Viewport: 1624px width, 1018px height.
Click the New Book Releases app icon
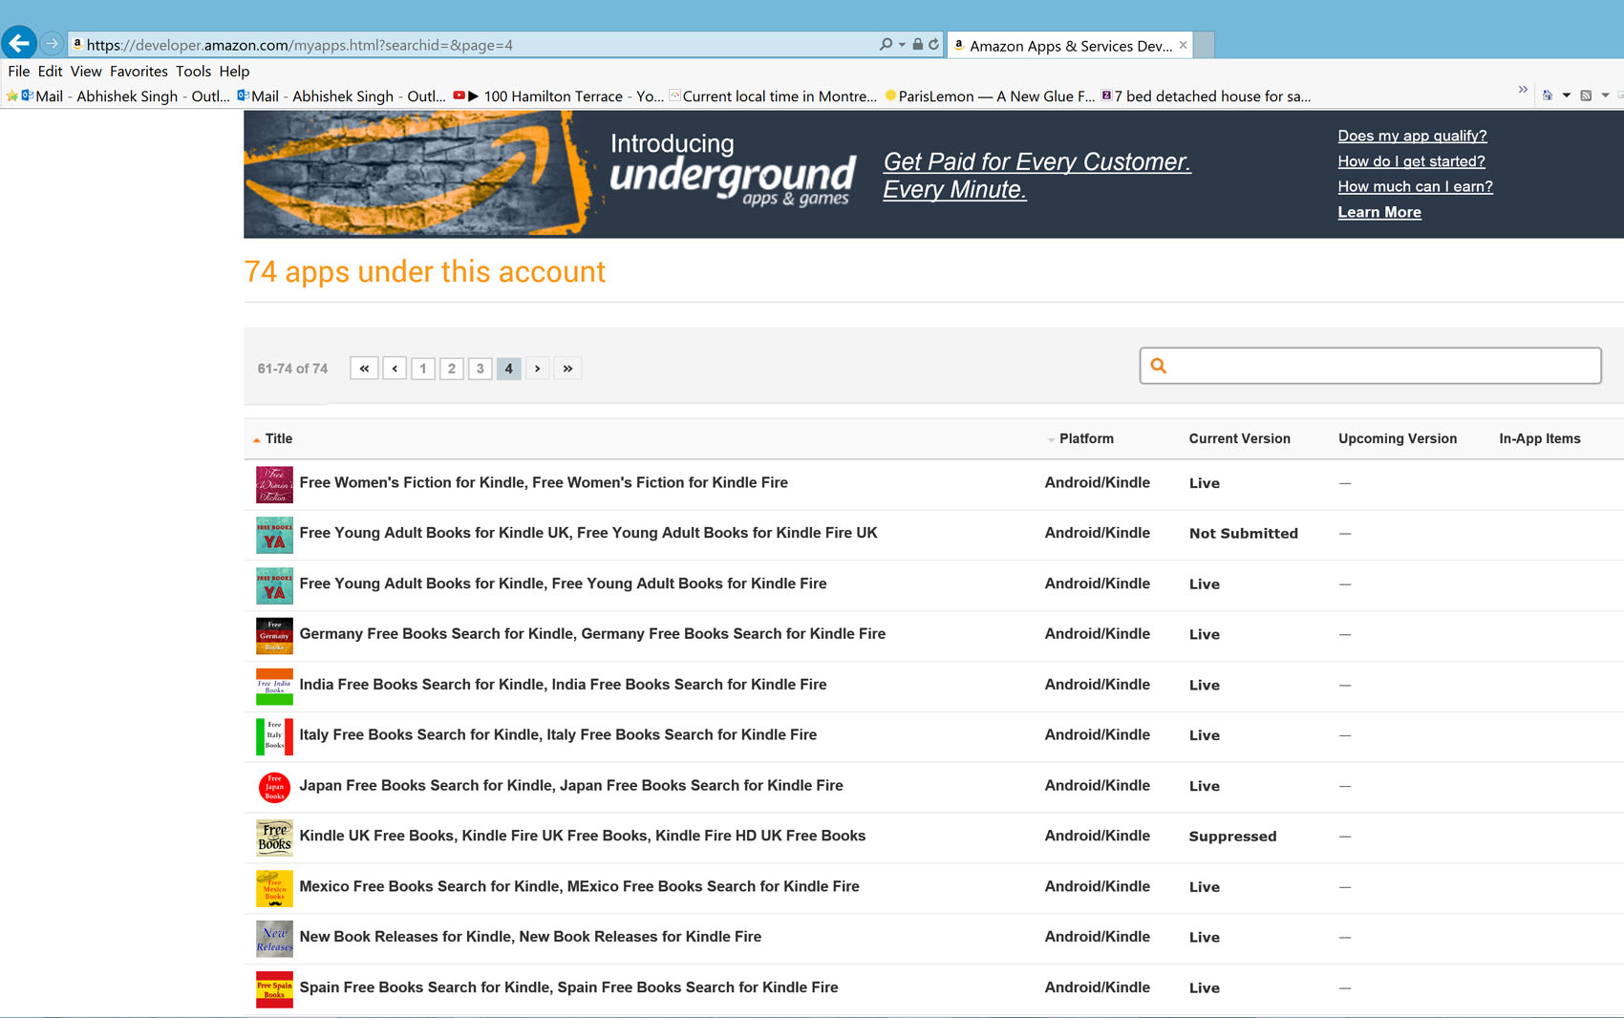[274, 939]
